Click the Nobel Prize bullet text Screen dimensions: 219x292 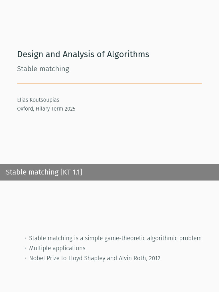(x=95, y=258)
